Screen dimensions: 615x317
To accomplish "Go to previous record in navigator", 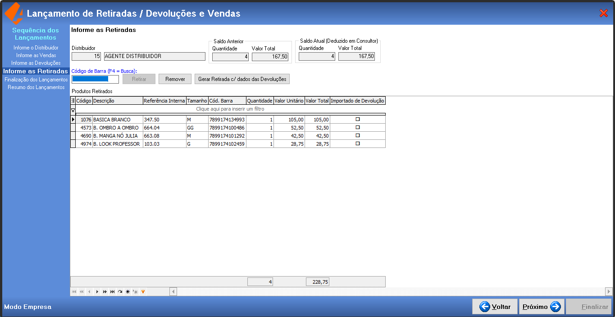I will [89, 292].
